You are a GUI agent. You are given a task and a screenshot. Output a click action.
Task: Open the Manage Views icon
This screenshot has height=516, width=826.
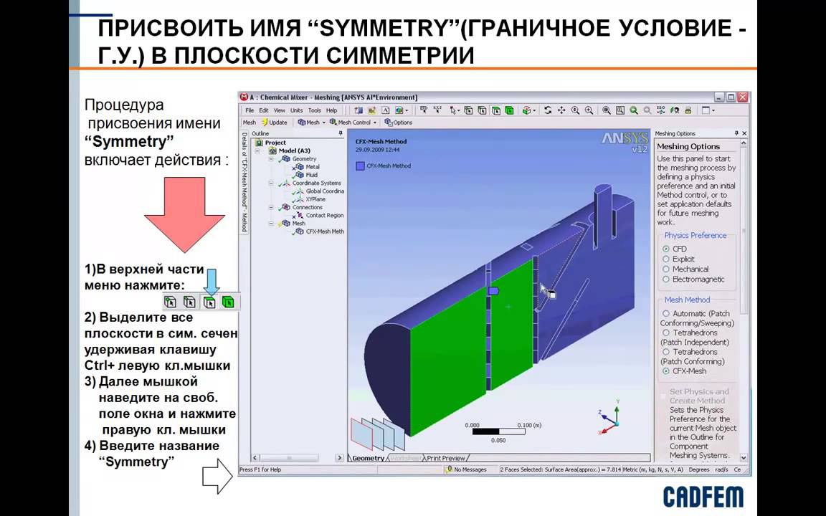coord(688,110)
